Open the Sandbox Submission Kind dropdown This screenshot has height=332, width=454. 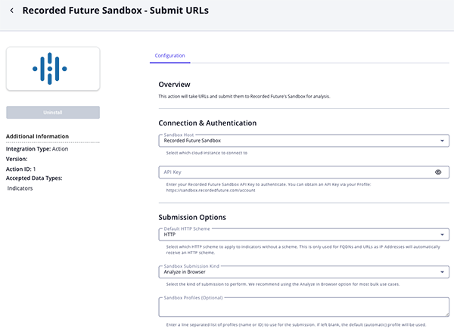coord(303,272)
